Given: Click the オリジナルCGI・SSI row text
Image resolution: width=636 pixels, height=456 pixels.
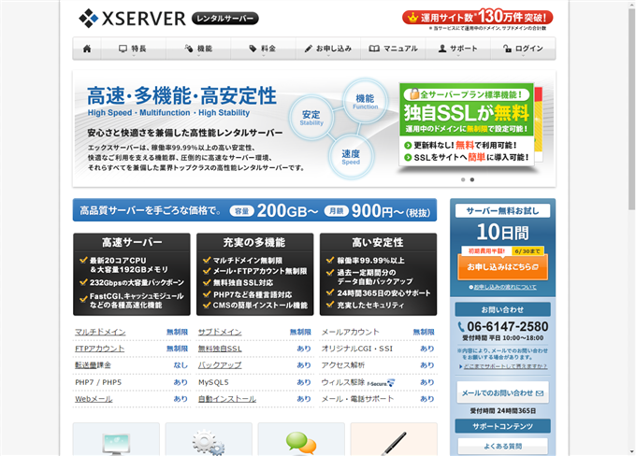Looking at the screenshot, I should (x=357, y=349).
